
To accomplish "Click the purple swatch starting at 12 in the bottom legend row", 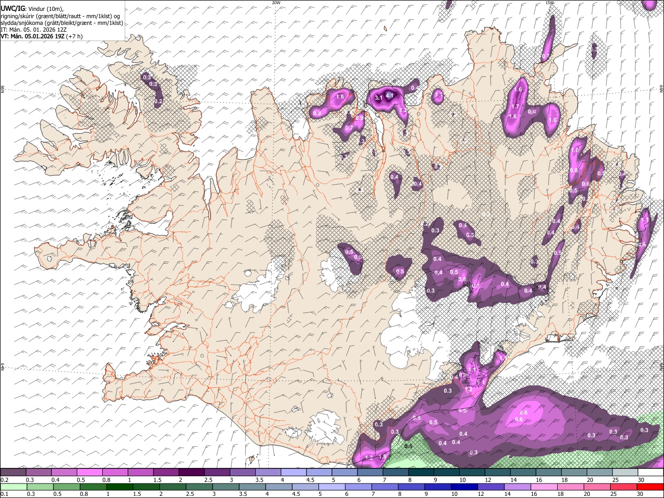I will (x=491, y=487).
